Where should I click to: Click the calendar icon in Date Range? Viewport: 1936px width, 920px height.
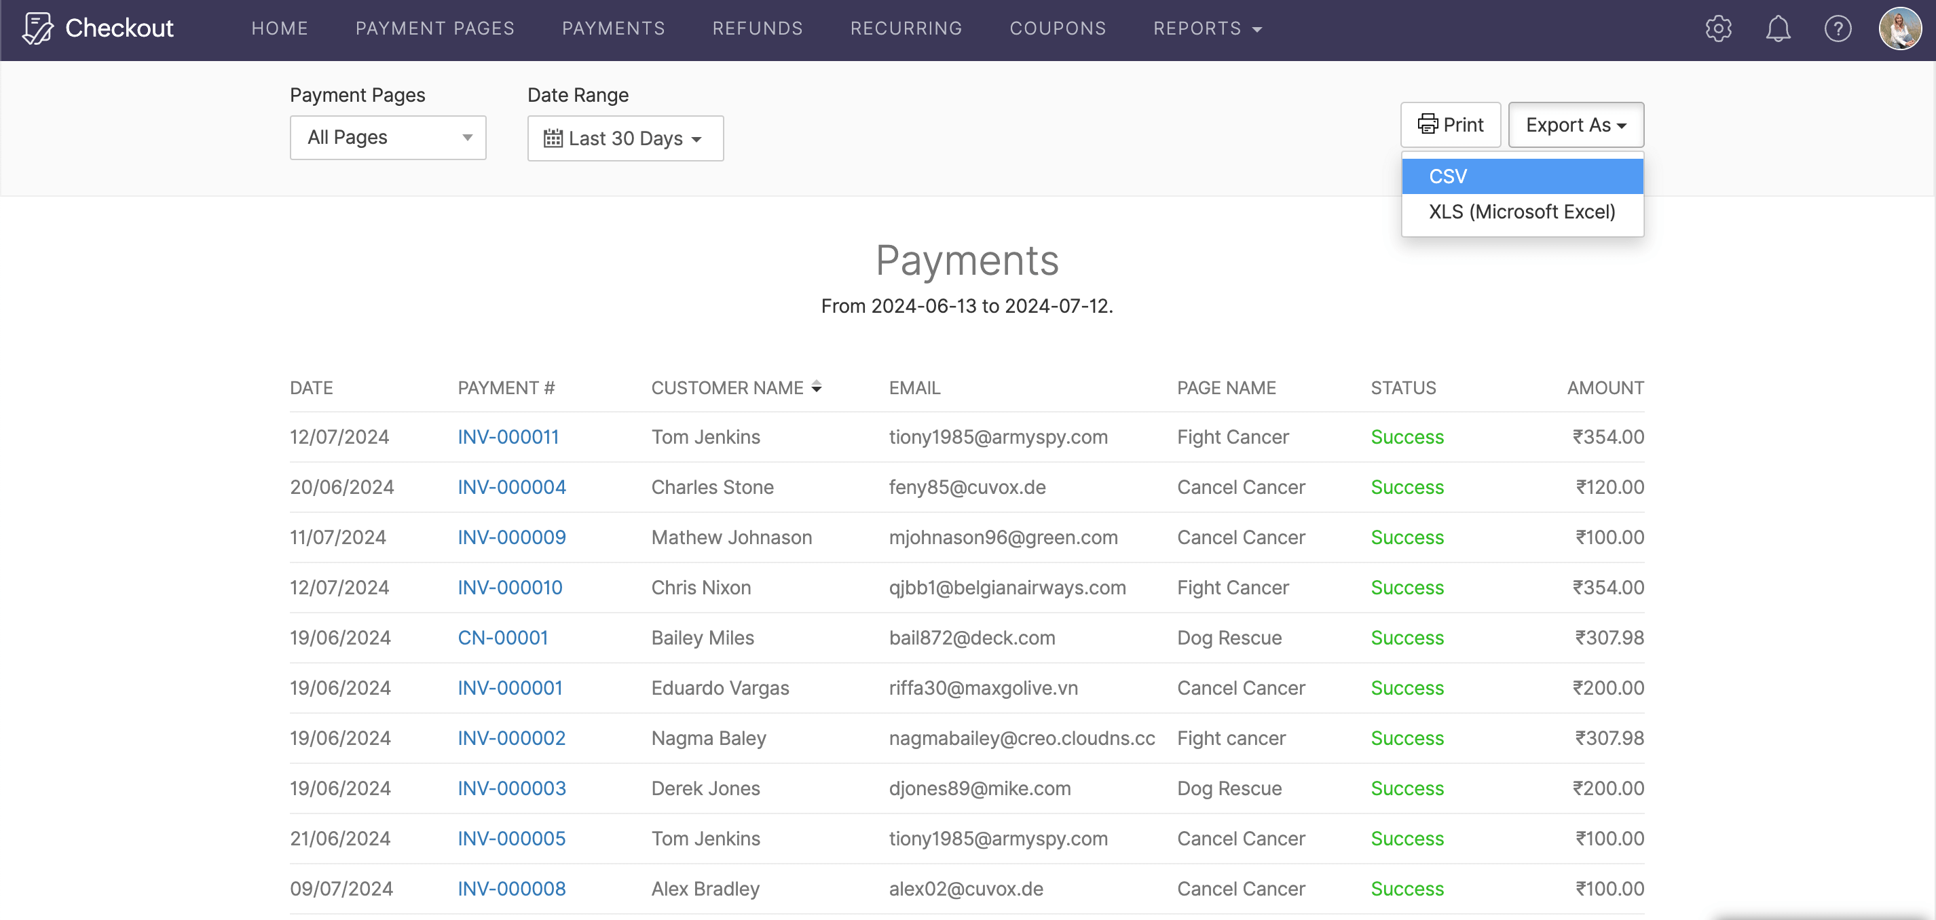tap(553, 138)
